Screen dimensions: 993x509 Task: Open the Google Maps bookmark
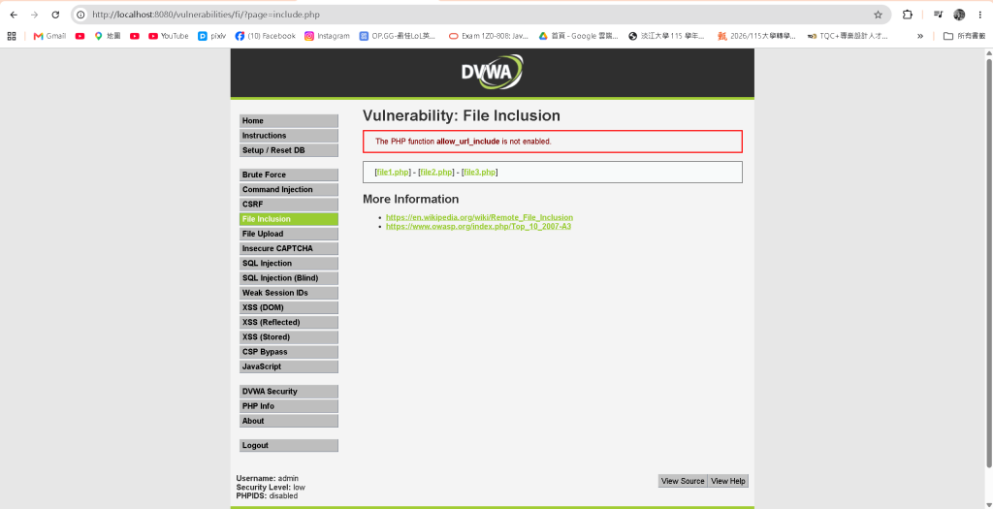pyautogui.click(x=107, y=36)
